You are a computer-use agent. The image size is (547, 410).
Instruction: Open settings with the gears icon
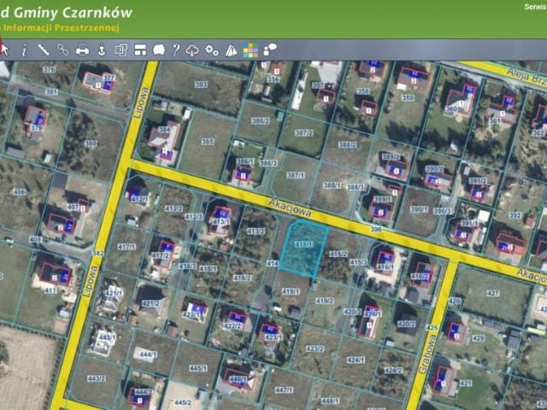211,50
